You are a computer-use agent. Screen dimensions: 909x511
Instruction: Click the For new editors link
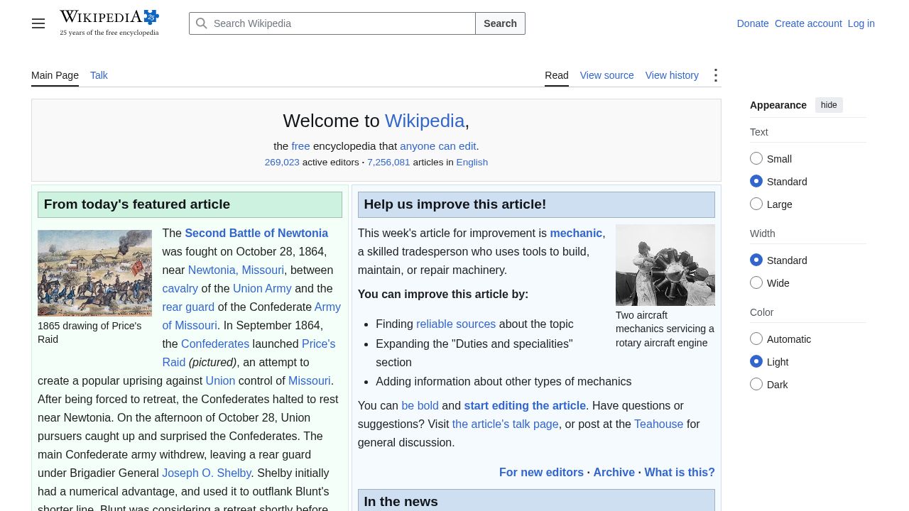pyautogui.click(x=541, y=472)
